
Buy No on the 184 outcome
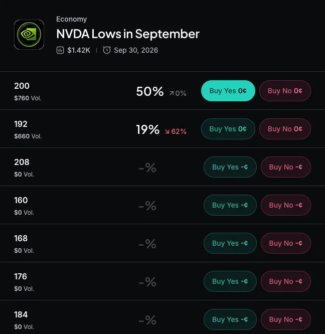click(x=286, y=319)
